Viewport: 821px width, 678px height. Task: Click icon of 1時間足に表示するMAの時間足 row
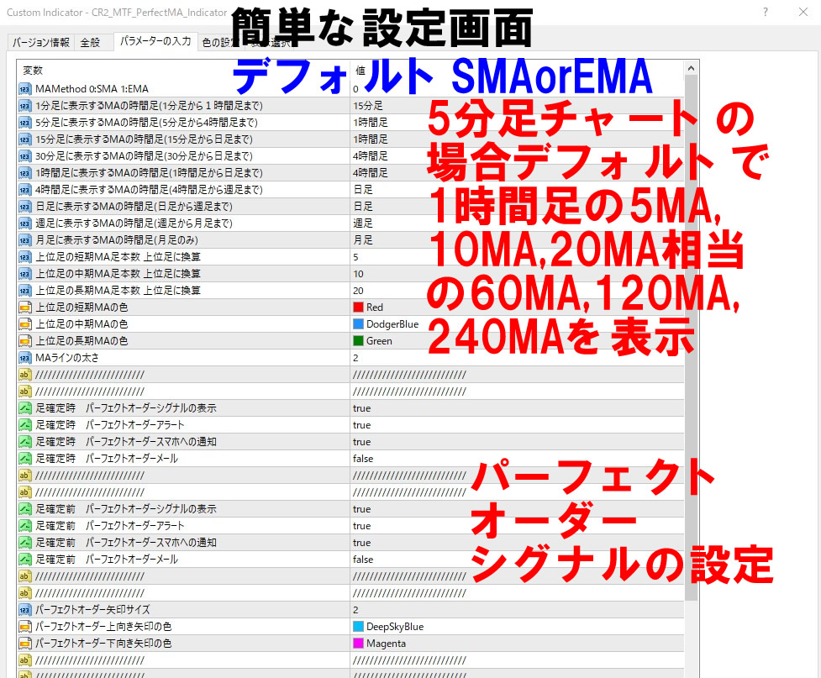click(24, 173)
